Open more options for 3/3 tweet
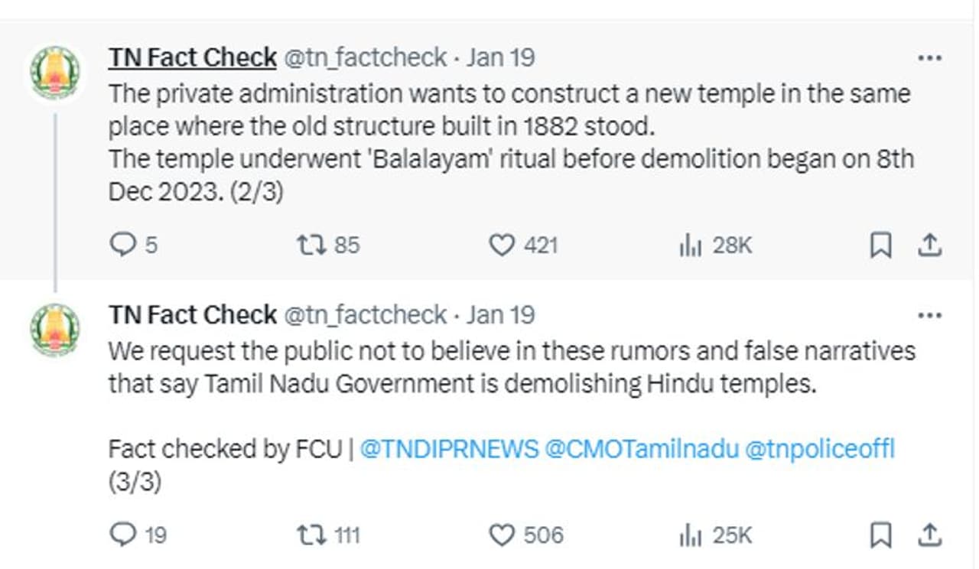 pos(929,315)
